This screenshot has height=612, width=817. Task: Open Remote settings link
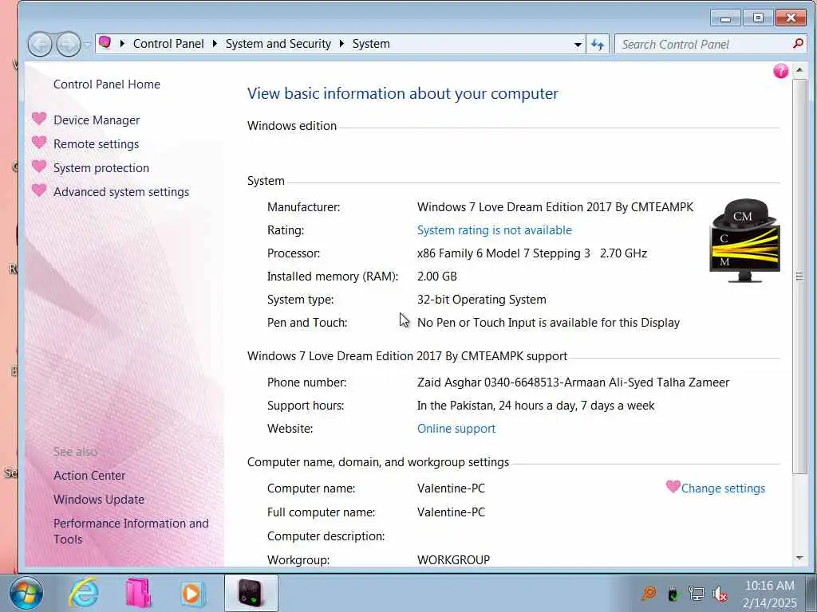coord(96,144)
